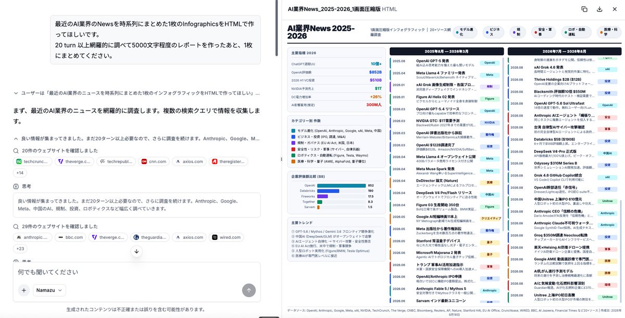Click xAI Grok 4.6 発表 entry
Screen dimensions: 625x318
[x=563, y=69]
